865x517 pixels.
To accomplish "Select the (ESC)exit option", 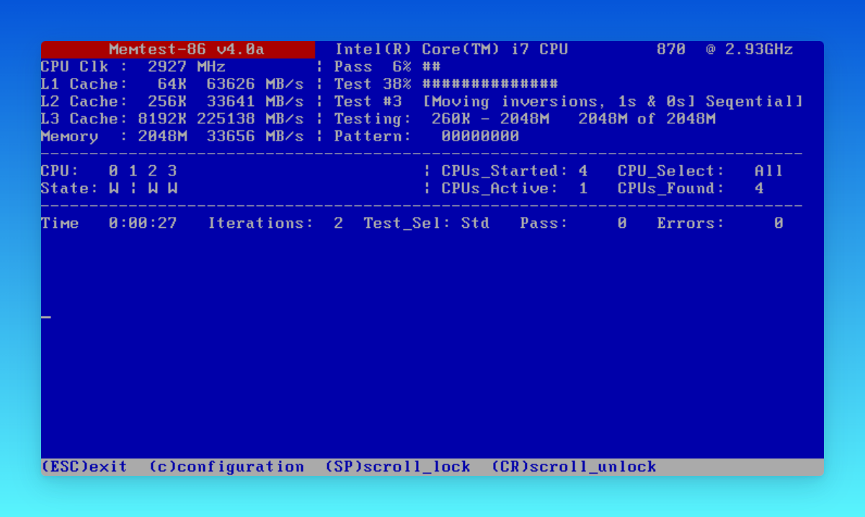I will [x=84, y=467].
